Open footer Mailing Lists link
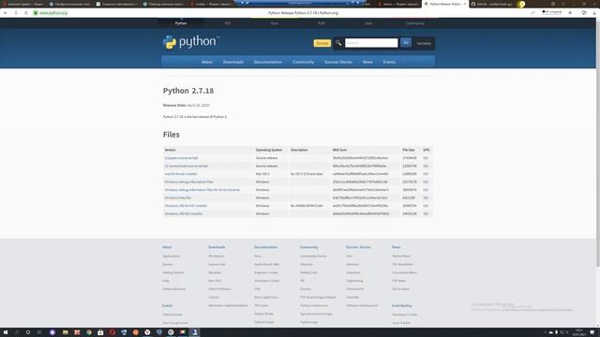Viewport: 600px width, 337px height. coord(308,272)
